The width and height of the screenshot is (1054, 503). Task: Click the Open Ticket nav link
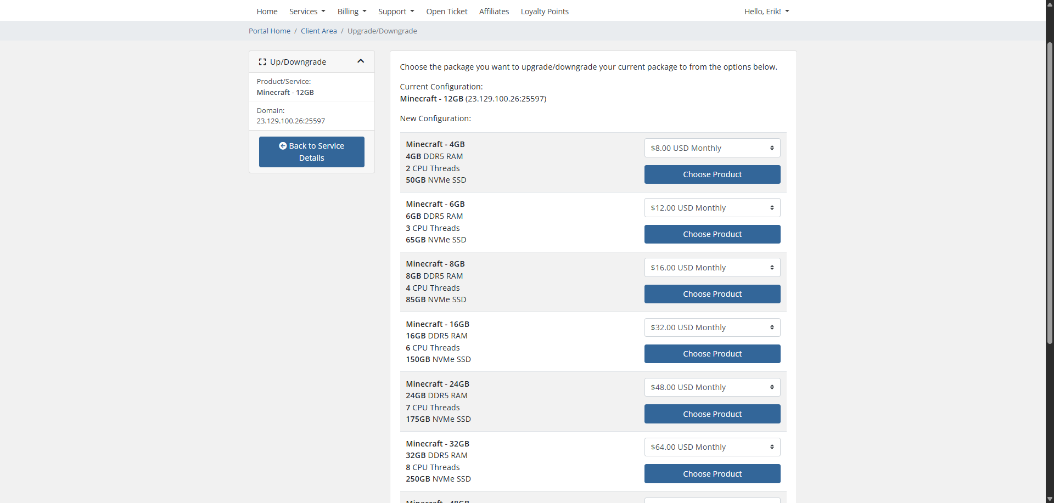(446, 12)
